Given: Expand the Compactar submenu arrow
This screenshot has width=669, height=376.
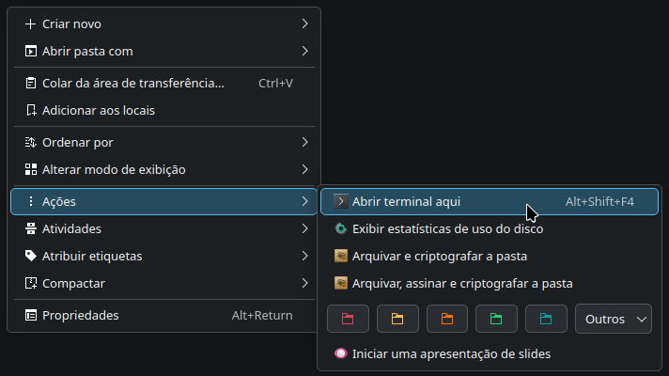Looking at the screenshot, I should pos(304,283).
